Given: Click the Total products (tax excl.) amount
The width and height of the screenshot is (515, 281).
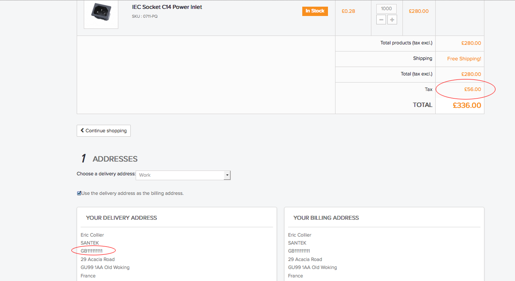Looking at the screenshot, I should tap(471, 43).
